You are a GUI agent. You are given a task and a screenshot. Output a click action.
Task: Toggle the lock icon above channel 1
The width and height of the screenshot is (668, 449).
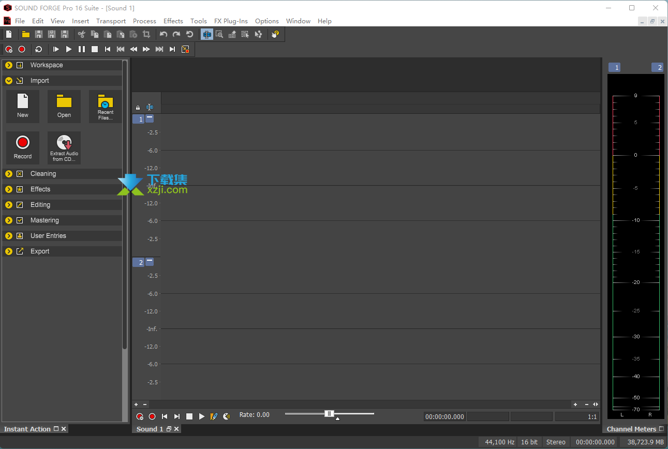(138, 108)
